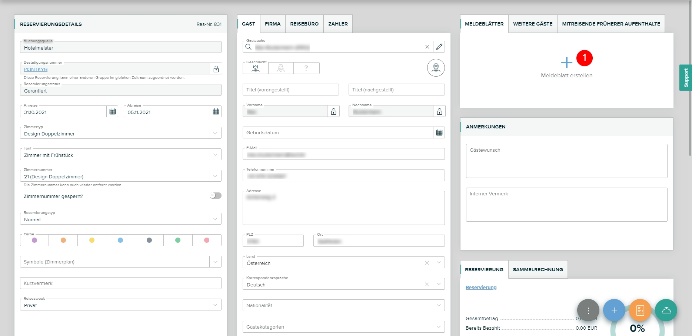Select the male gender option

256,68
